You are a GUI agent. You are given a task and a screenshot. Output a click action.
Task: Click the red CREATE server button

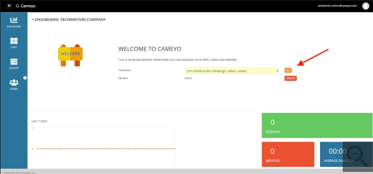[x=290, y=78]
